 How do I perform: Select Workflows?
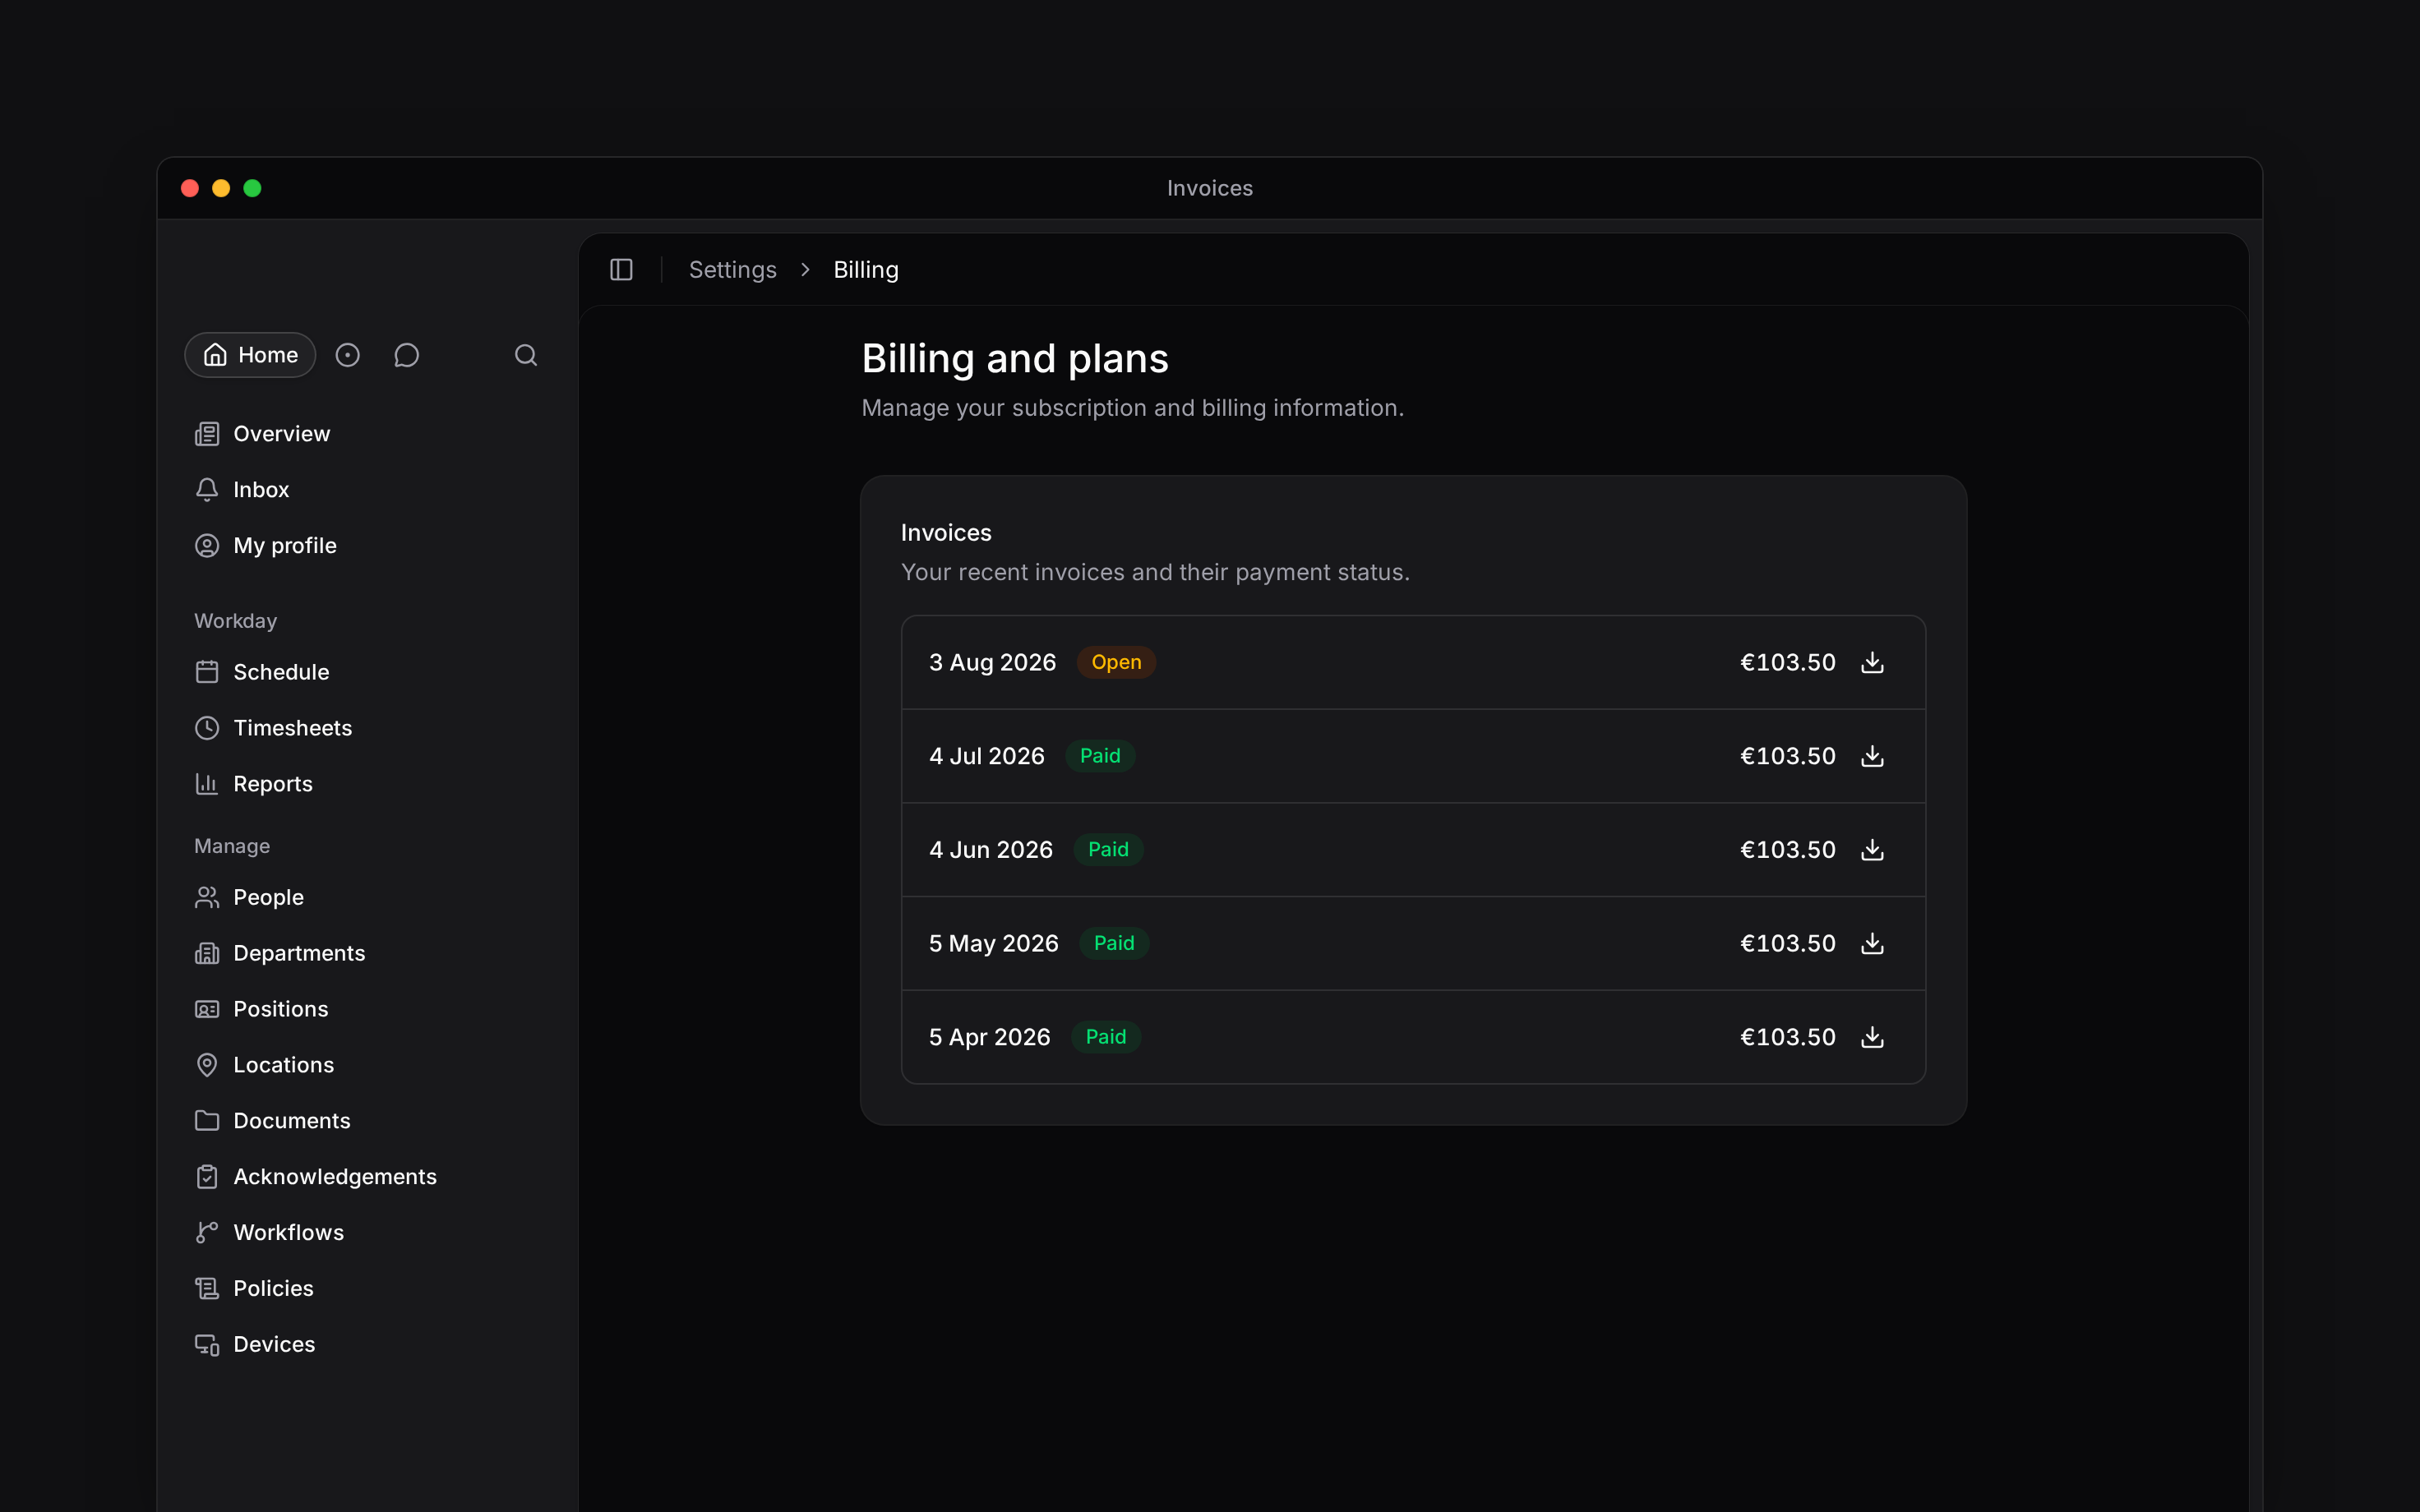click(270, 1233)
